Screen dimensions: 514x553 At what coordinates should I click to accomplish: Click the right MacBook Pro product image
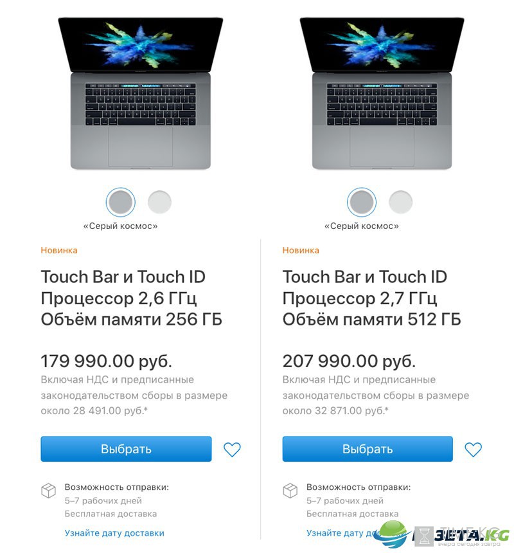pos(382,93)
